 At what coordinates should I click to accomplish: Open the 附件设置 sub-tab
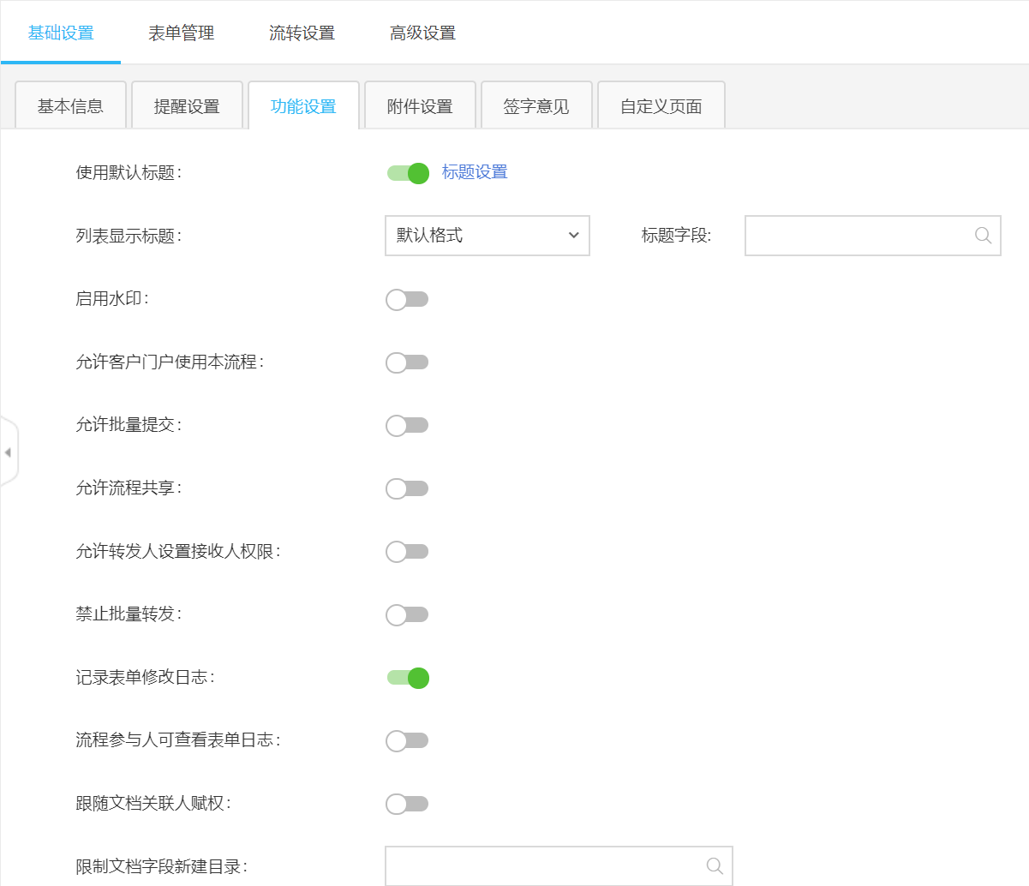pos(420,106)
